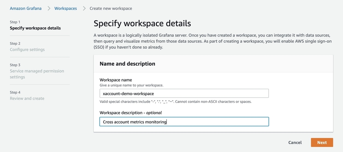
Task: Click the 'Give a unique name' helper text
Action: pos(131,85)
